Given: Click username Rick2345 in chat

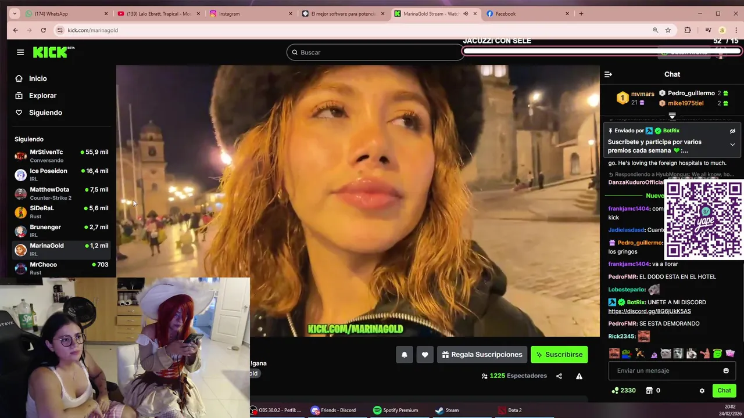Looking at the screenshot, I should click(x=621, y=336).
